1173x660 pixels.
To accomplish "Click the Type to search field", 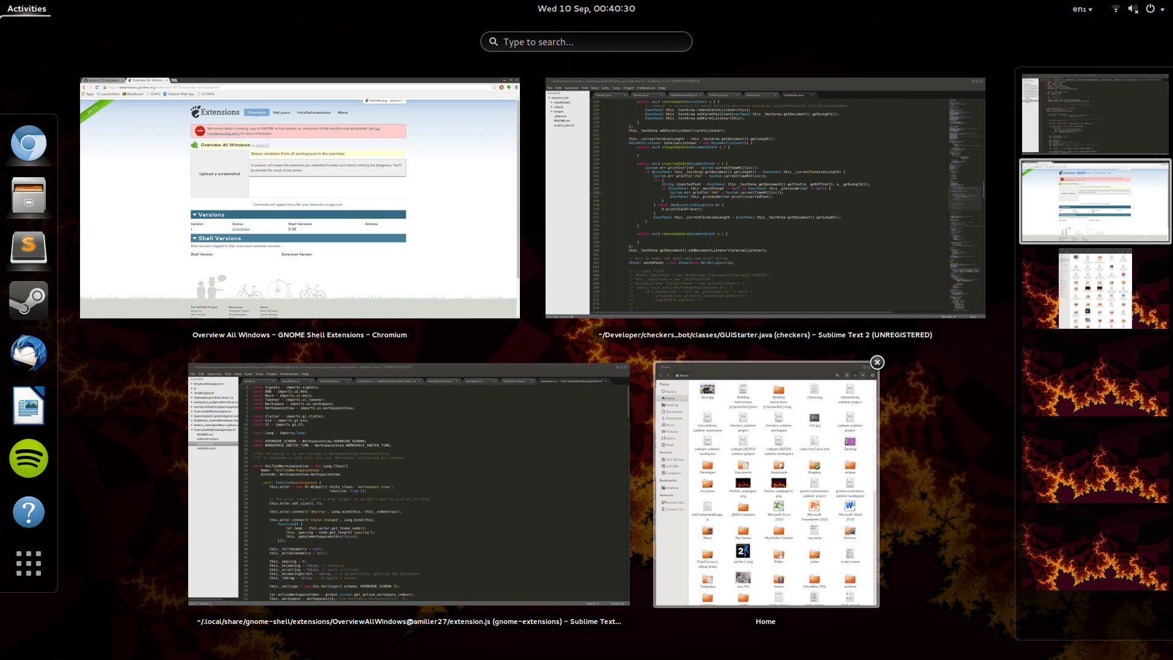I will (586, 42).
